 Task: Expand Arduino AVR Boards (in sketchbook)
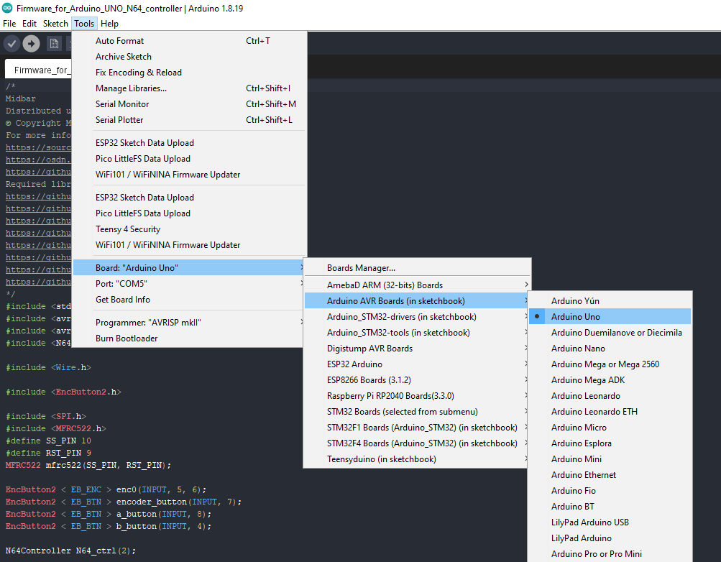pyautogui.click(x=417, y=301)
